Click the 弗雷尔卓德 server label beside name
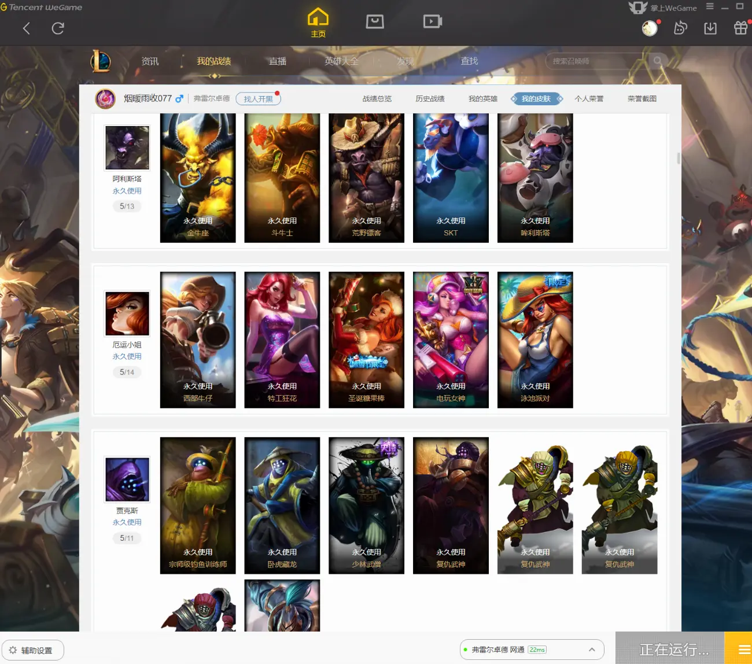 212,99
